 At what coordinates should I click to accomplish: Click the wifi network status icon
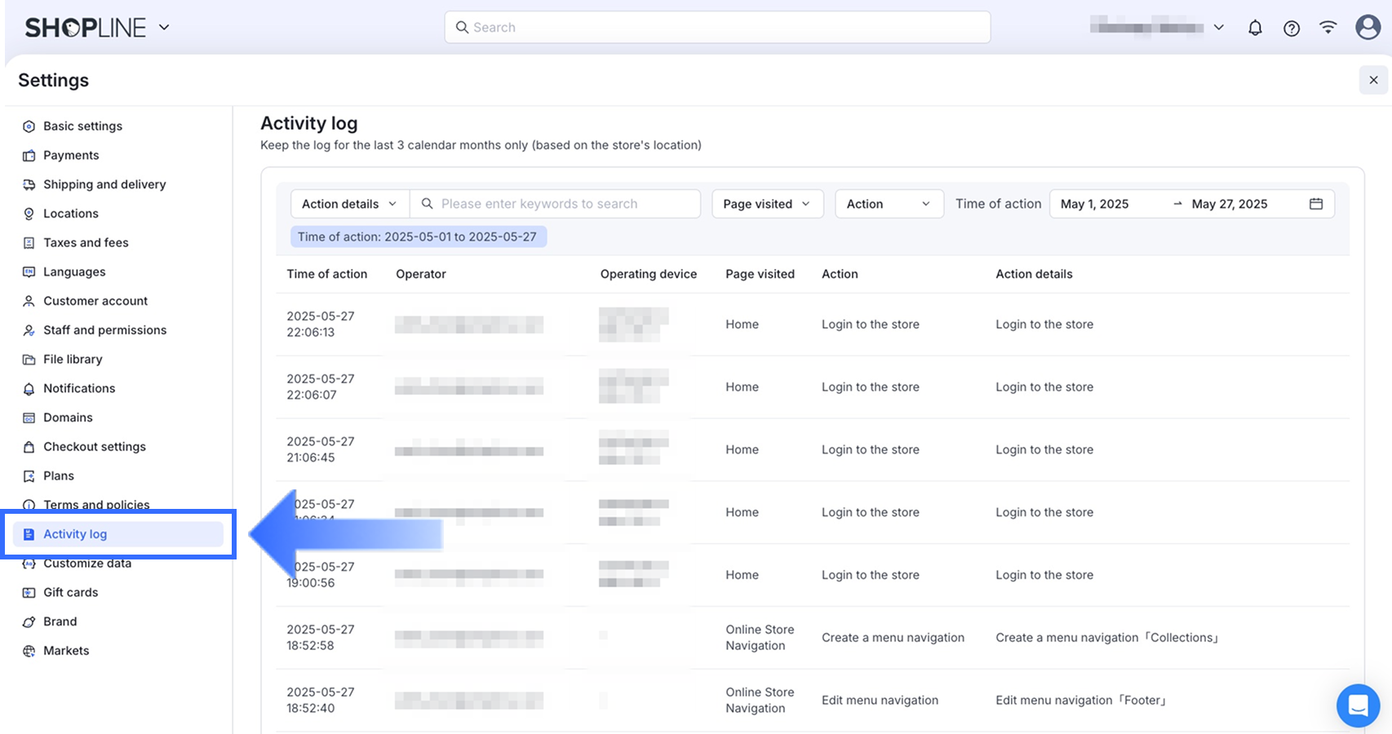1328,28
